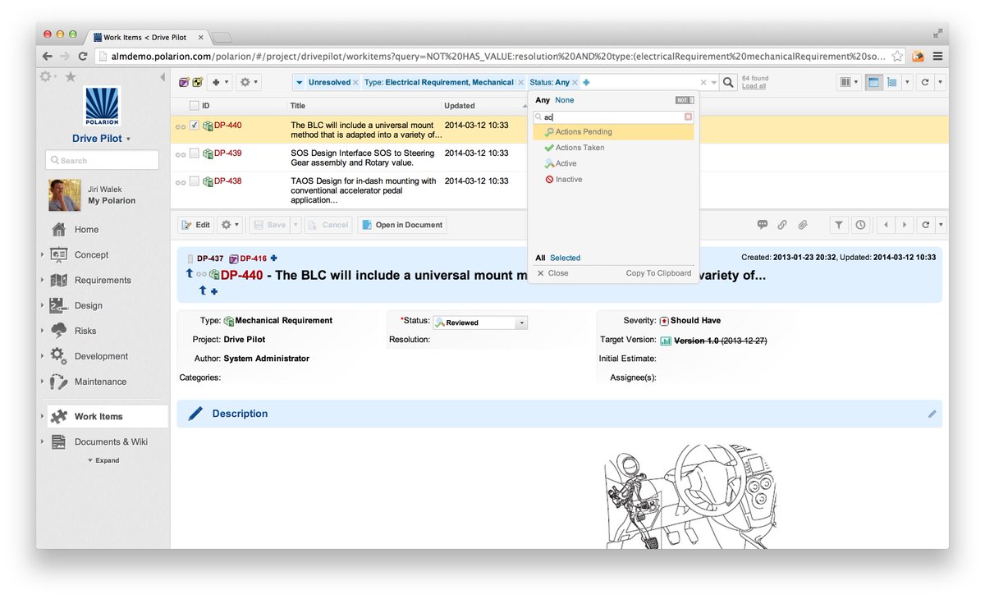
Task: Click the history clock icon
Action: point(859,225)
